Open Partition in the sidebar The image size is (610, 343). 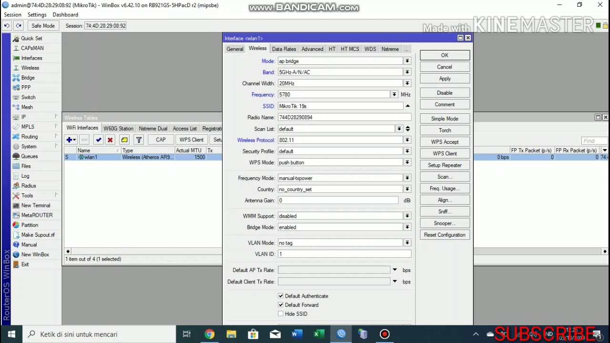[30, 225]
